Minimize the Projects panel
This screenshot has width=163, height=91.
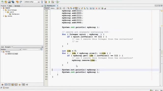coord(42,6)
